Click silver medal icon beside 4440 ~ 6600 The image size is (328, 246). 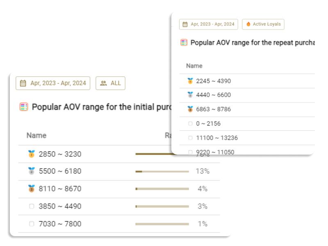coord(190,95)
